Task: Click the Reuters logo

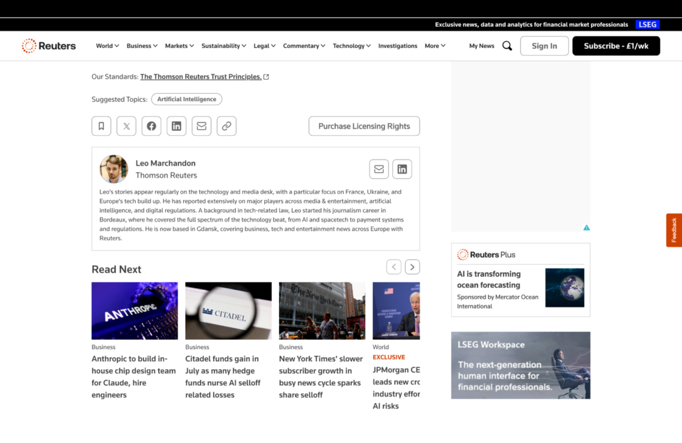Action: pos(49,46)
